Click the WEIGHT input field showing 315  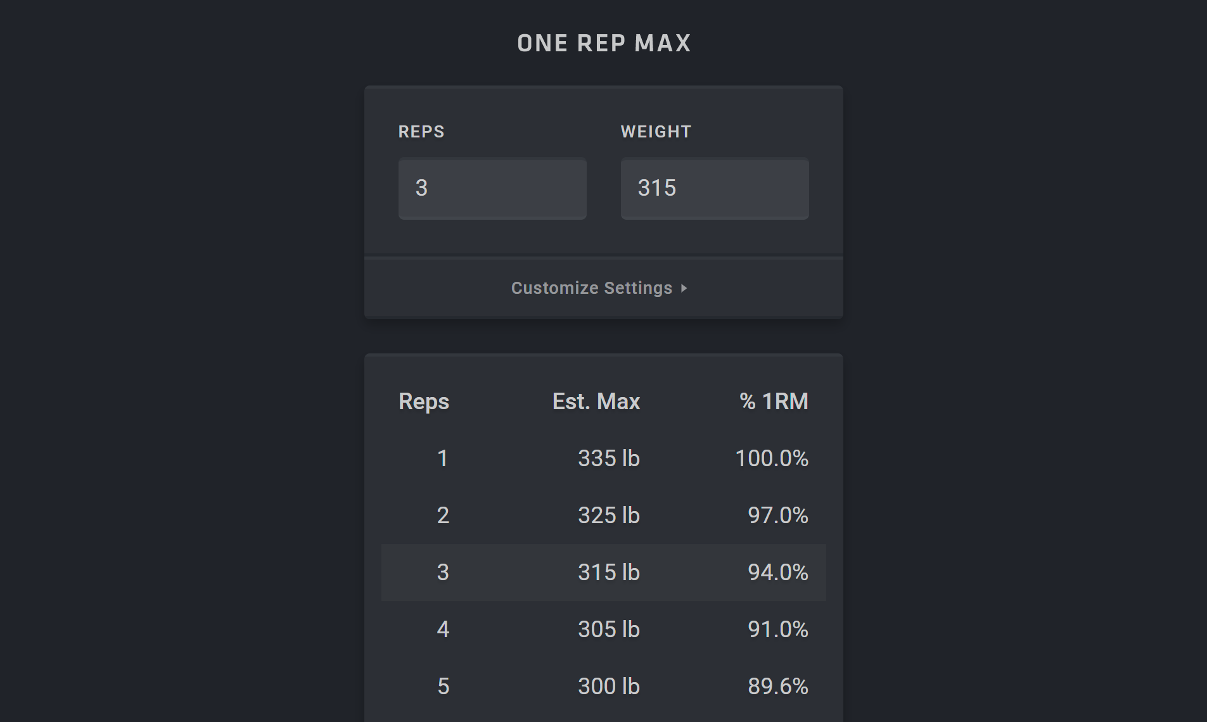point(714,189)
